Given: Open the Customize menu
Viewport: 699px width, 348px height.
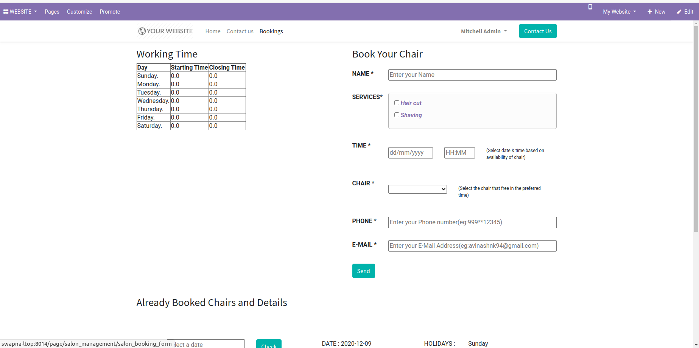Looking at the screenshot, I should [79, 12].
